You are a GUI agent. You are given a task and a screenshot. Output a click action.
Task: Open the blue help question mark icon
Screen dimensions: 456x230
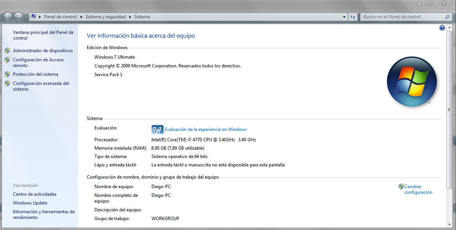(442, 28)
